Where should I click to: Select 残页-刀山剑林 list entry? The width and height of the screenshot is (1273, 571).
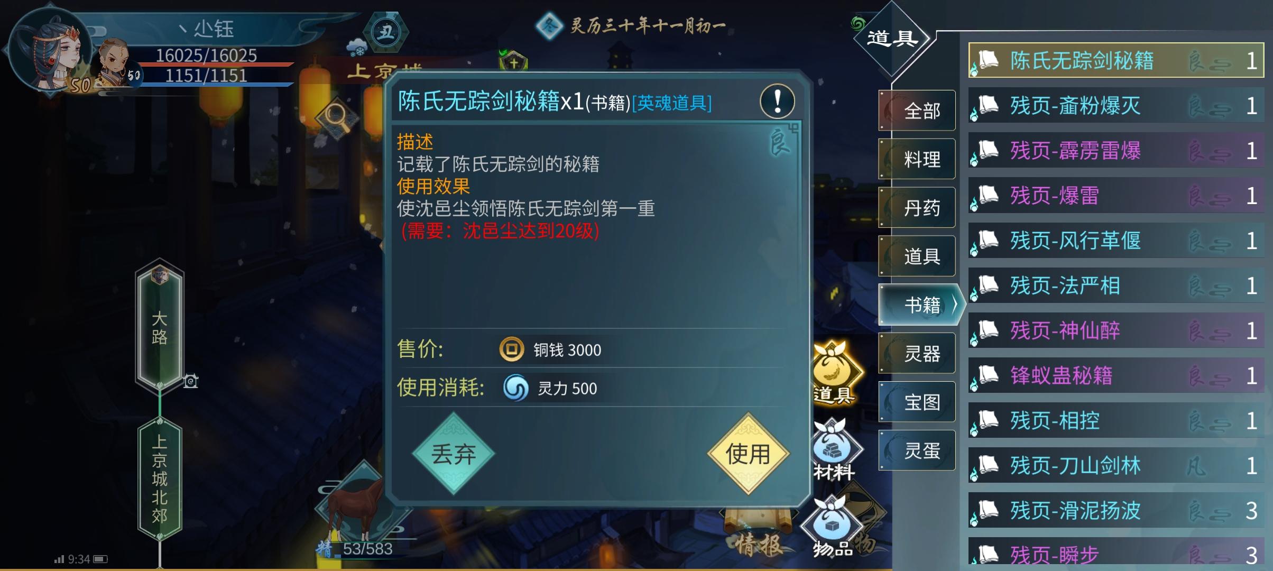(x=1116, y=465)
